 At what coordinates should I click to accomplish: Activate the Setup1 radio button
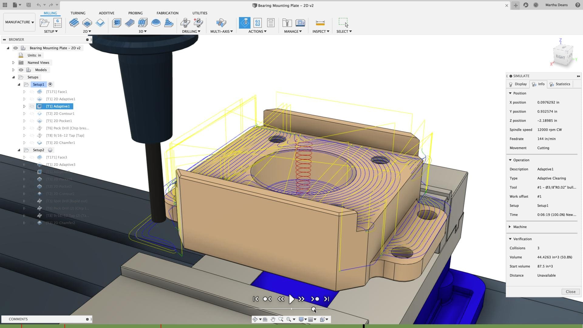[50, 84]
